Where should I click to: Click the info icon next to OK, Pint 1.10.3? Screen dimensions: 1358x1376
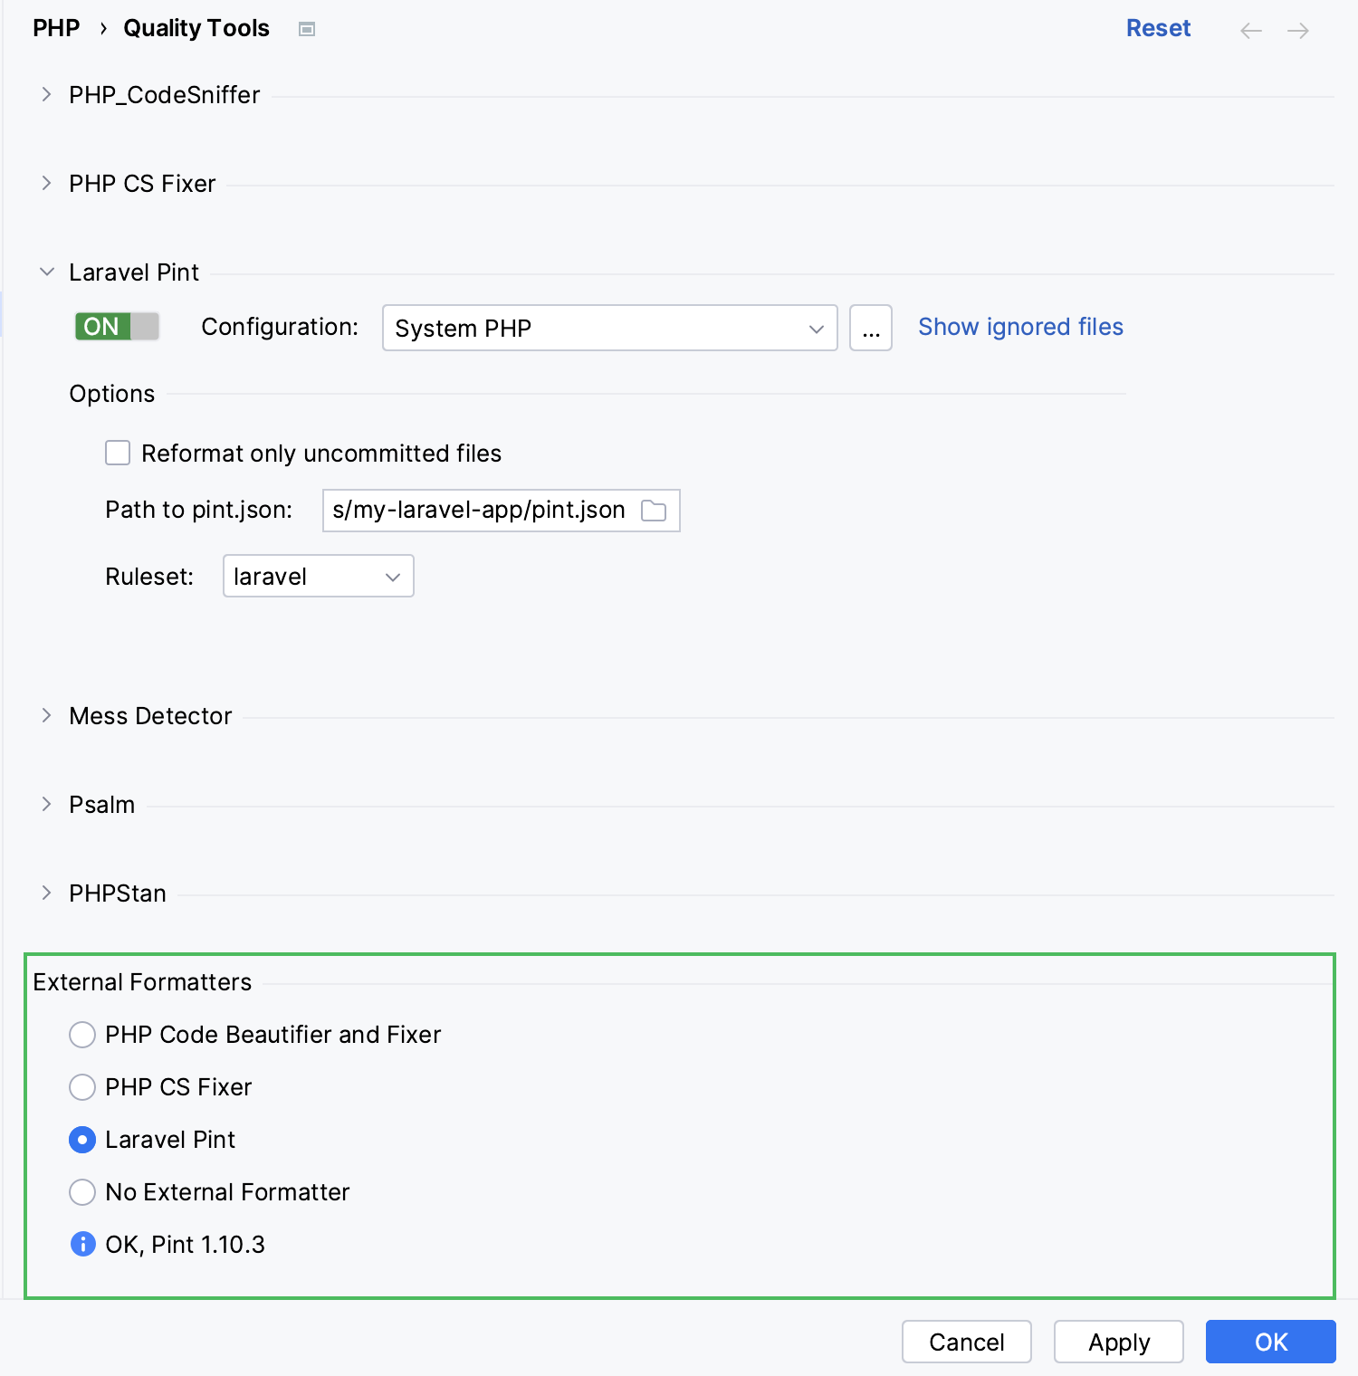[82, 1244]
